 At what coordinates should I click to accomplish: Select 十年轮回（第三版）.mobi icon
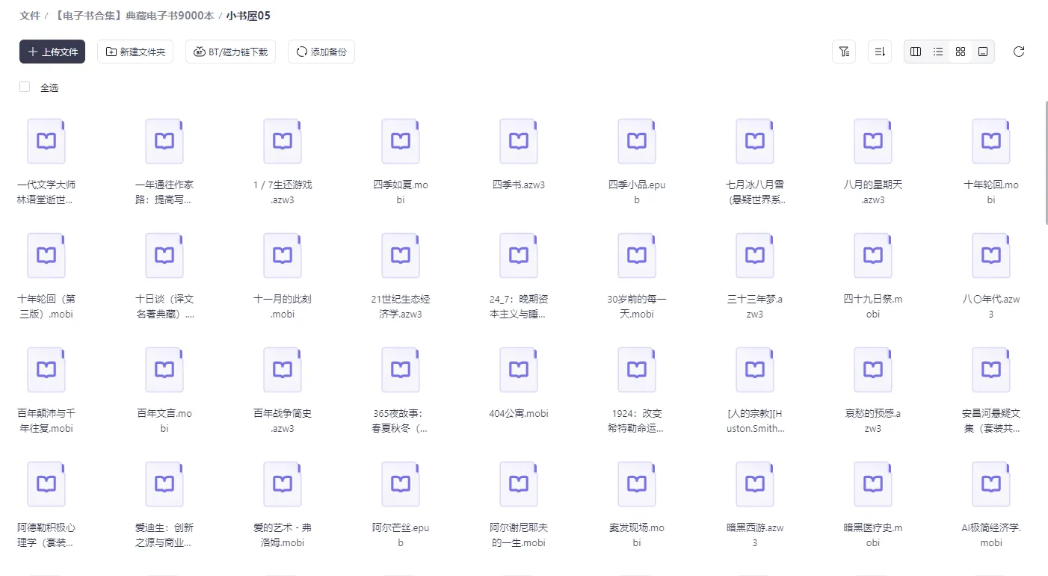[x=46, y=256]
